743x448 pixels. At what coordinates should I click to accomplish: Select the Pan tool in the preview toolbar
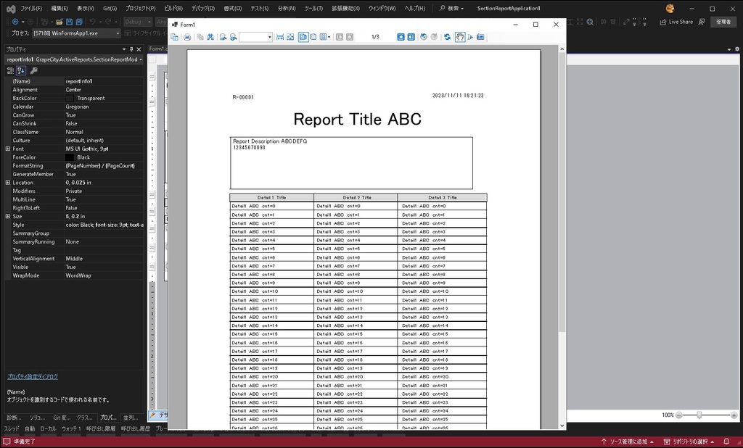click(x=460, y=36)
